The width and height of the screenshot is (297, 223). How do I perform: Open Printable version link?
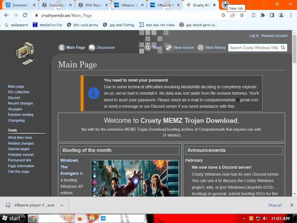21,154
